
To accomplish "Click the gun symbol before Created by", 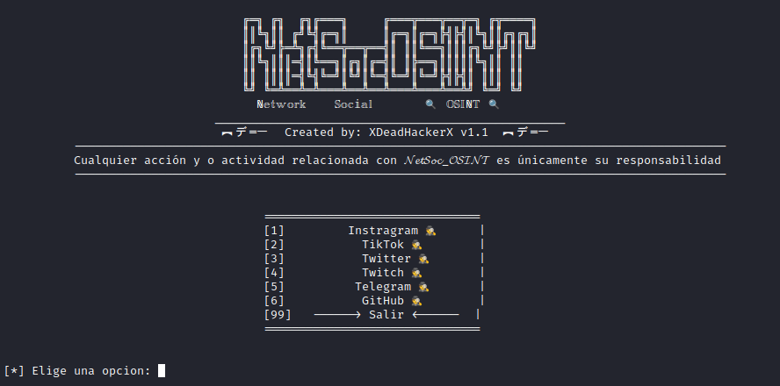I will point(244,132).
